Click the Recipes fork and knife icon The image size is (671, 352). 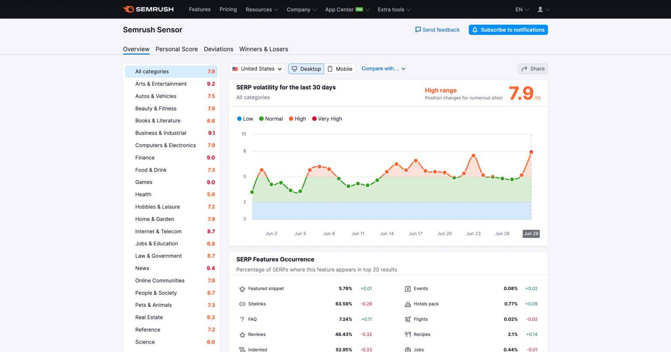coord(408,335)
